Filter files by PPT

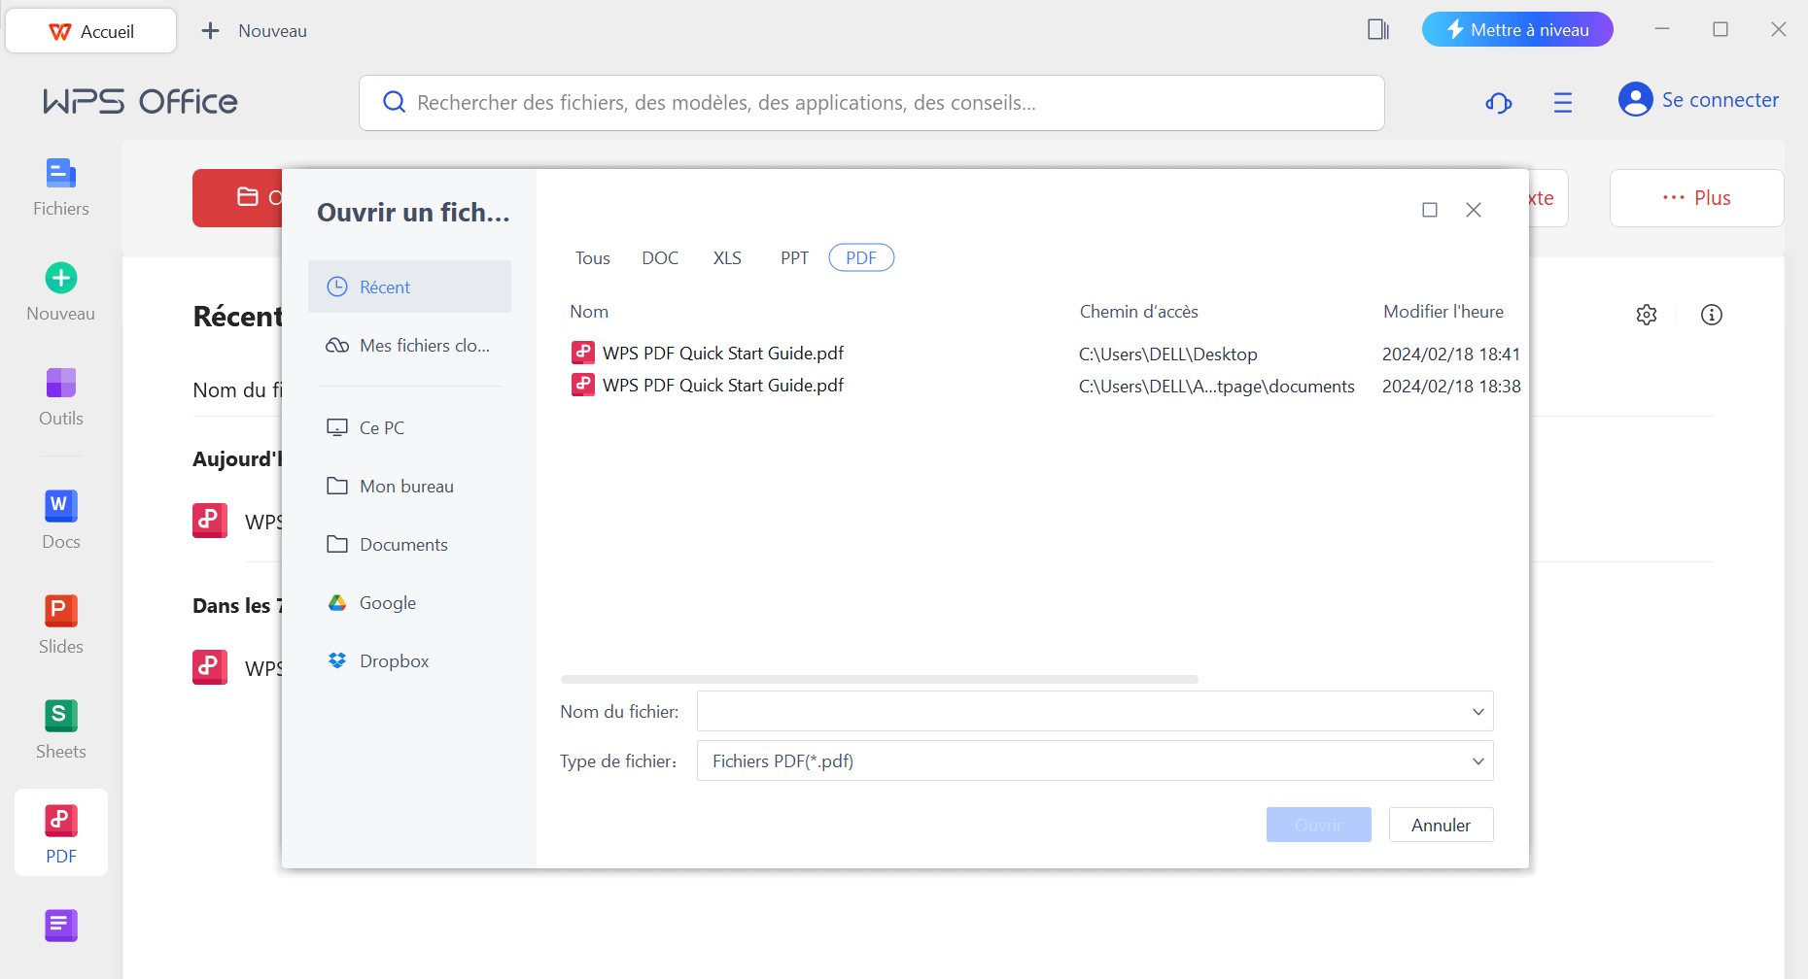(x=794, y=258)
